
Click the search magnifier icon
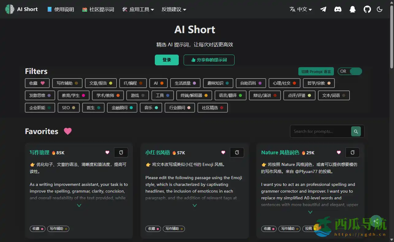tap(356, 131)
